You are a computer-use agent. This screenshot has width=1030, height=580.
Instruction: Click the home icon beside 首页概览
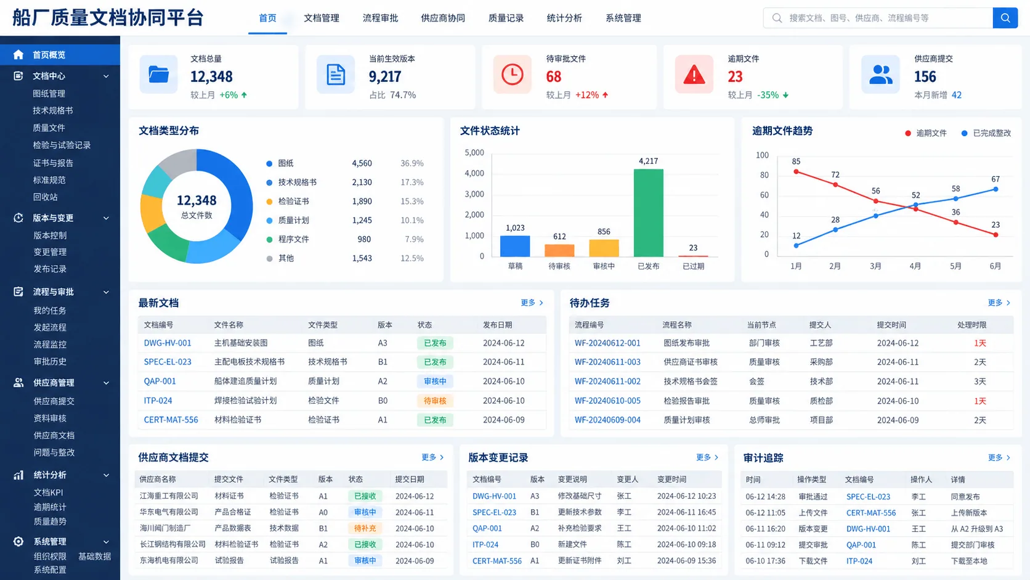click(x=18, y=54)
